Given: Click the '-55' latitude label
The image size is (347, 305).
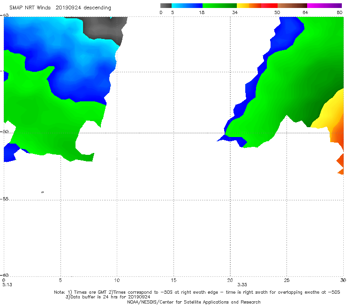Looking at the screenshot, I should (4, 199).
